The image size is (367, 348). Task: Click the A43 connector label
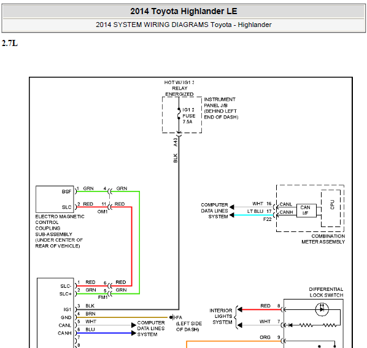176,142
